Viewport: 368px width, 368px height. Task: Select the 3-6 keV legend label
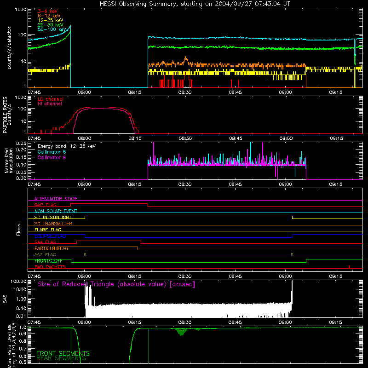coord(47,11)
